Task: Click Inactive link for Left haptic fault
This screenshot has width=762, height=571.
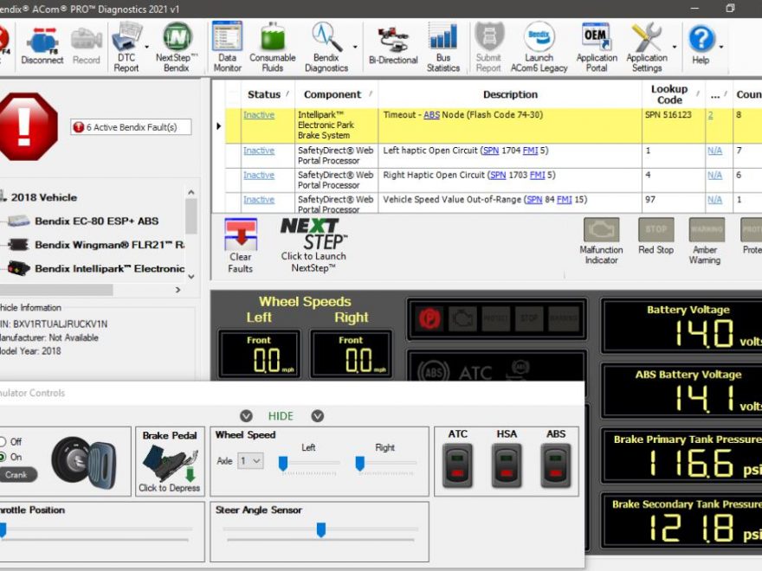Action: tap(259, 151)
